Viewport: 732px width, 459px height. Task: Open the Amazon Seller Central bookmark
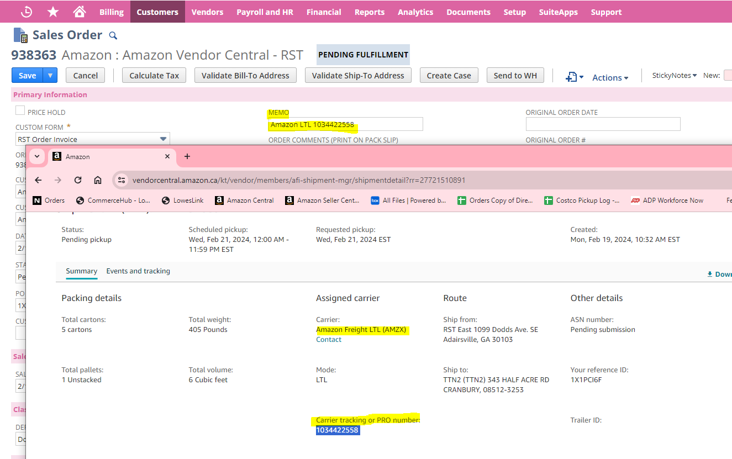[323, 201]
